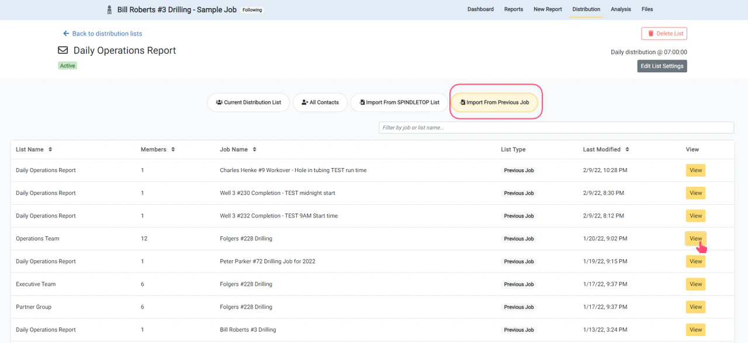Click the import icon on Import From Previous Job

tap(462, 102)
